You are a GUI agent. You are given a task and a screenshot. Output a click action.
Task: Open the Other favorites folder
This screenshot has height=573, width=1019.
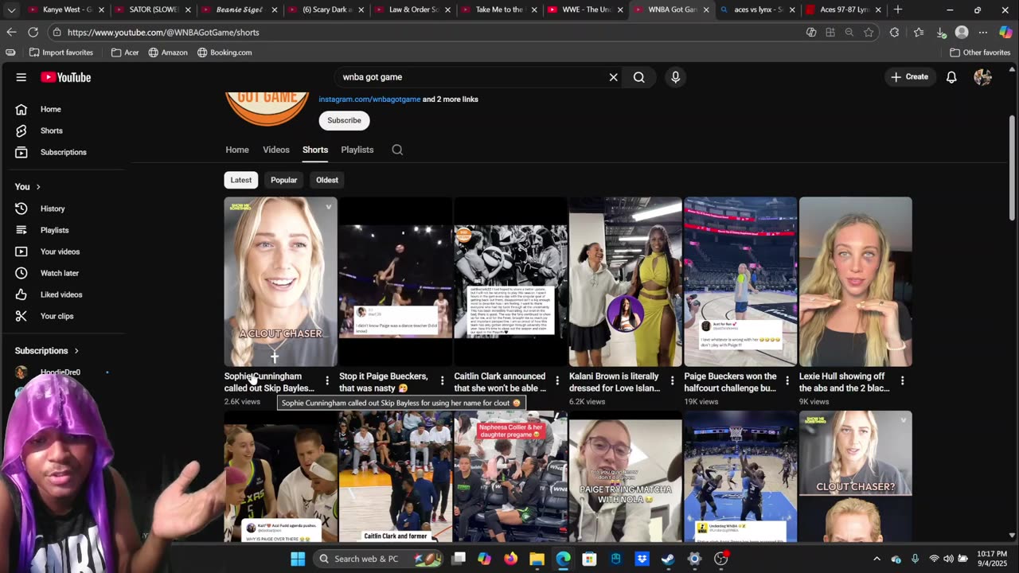click(x=980, y=53)
